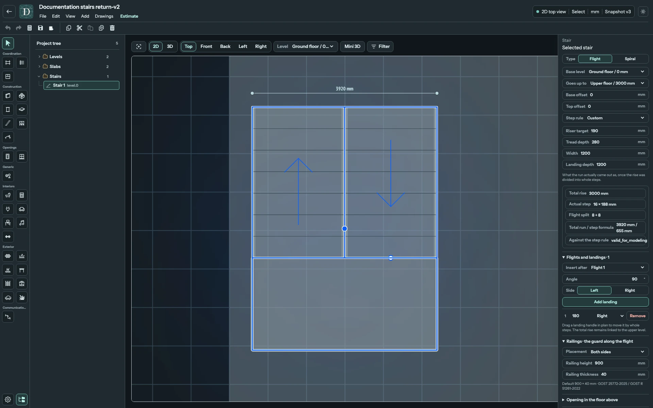Pick the roof tool icon
Screen dimensions: 653x408
(8, 137)
